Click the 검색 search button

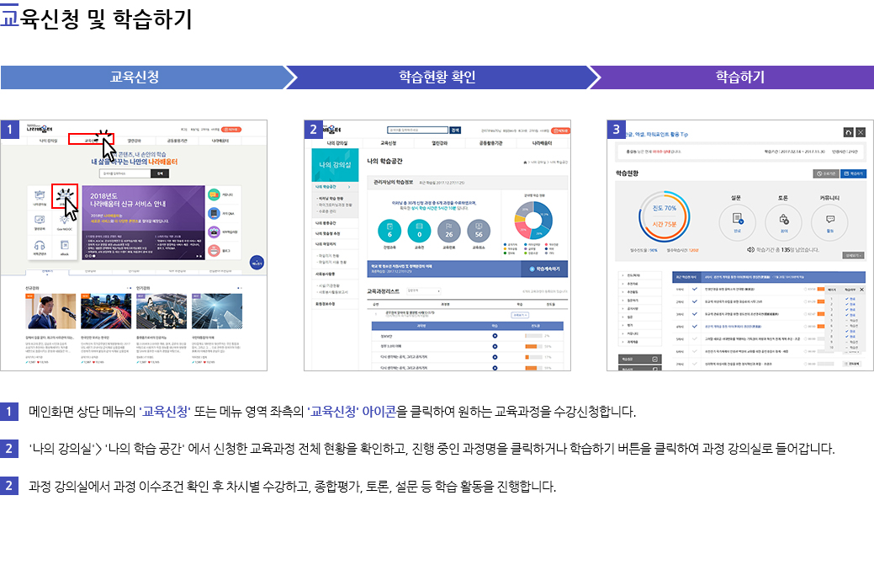(x=455, y=131)
